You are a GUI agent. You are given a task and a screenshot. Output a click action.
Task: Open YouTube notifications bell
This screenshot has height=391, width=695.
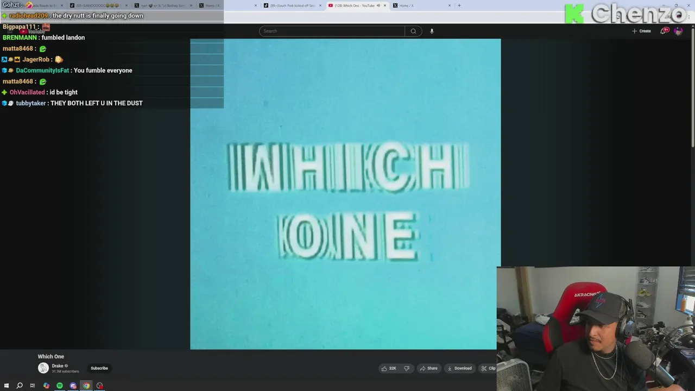[x=664, y=31]
